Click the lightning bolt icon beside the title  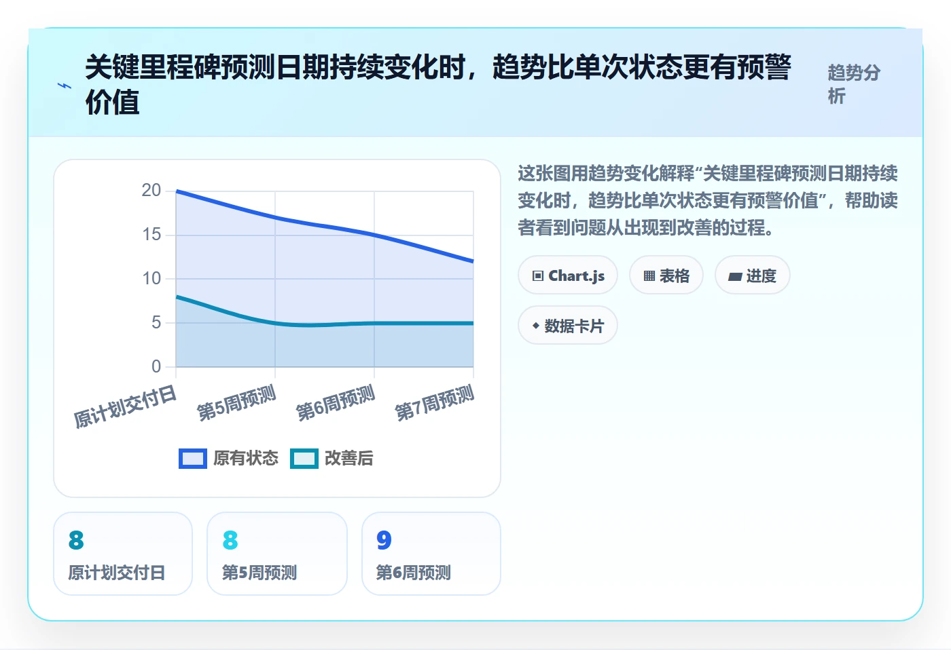[65, 85]
